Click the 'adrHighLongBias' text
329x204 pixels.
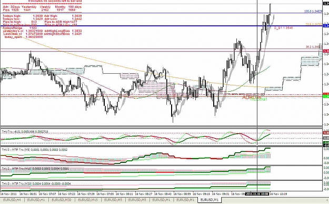pos(57,31)
